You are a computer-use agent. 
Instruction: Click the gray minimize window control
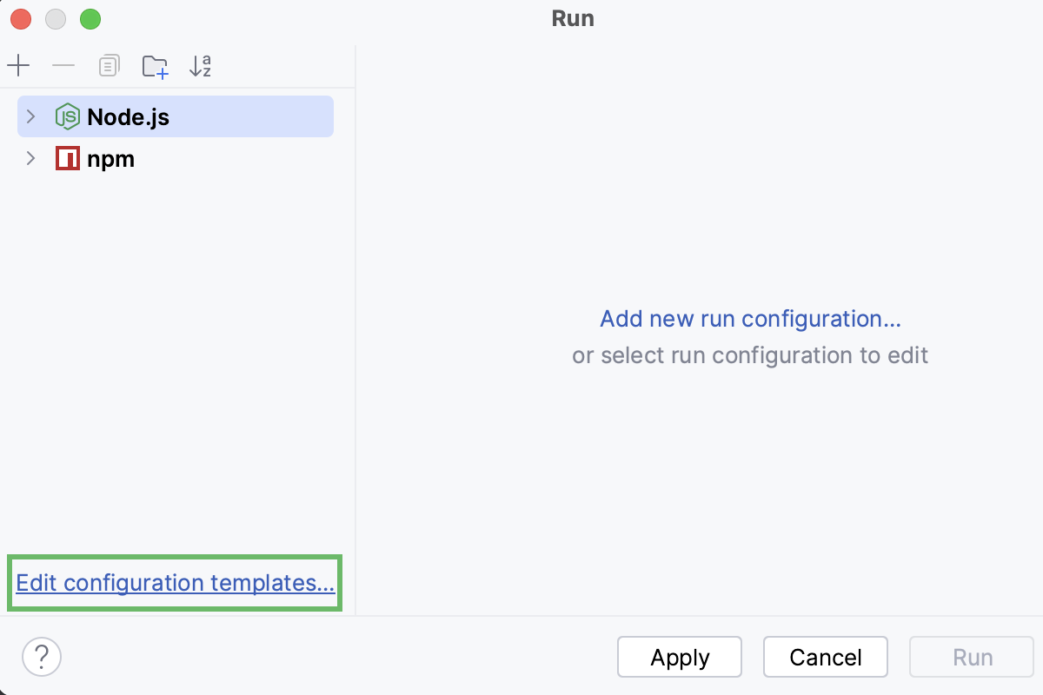[55, 18]
